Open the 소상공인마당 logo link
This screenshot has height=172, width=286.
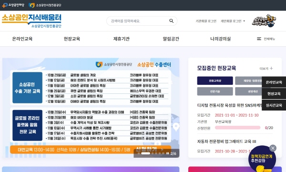13,5
